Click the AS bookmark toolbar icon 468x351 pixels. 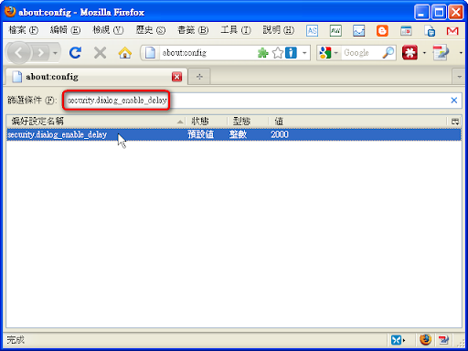pos(312,31)
